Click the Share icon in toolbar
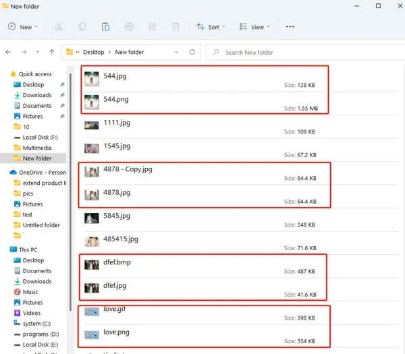 (x=152, y=26)
